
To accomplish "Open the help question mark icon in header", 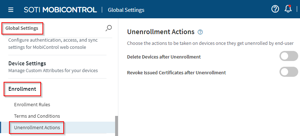I will click(x=275, y=9).
